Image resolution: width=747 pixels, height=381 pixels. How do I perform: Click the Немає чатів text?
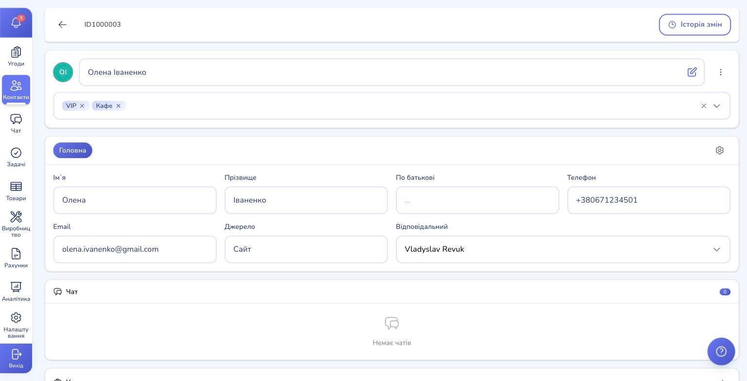[x=392, y=343]
